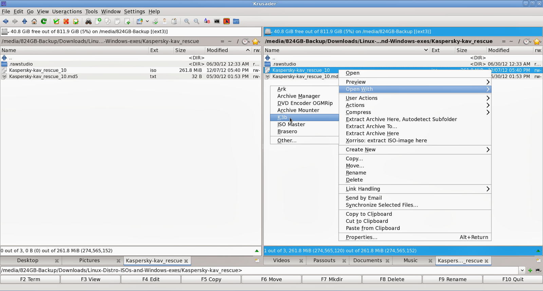Viewport: 543px width, 291px height.
Task: Click the green plus beside the command line
Action: click(530, 270)
